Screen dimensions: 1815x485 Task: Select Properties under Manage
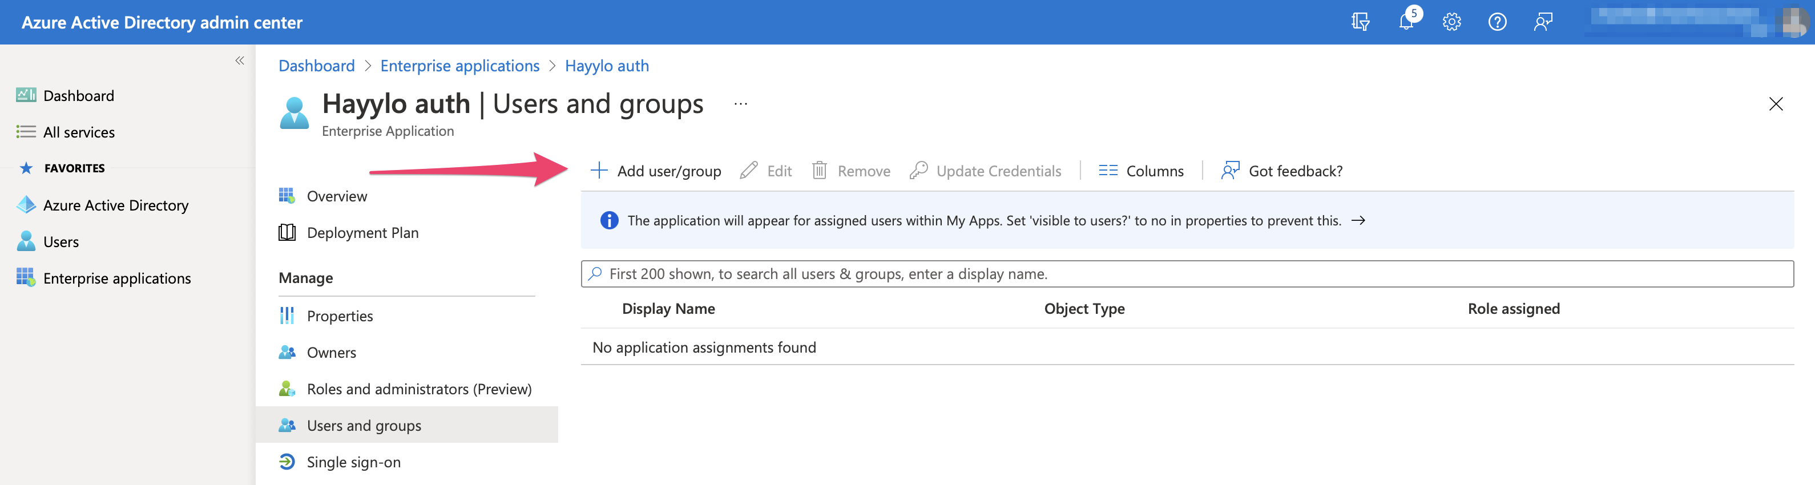(x=340, y=316)
